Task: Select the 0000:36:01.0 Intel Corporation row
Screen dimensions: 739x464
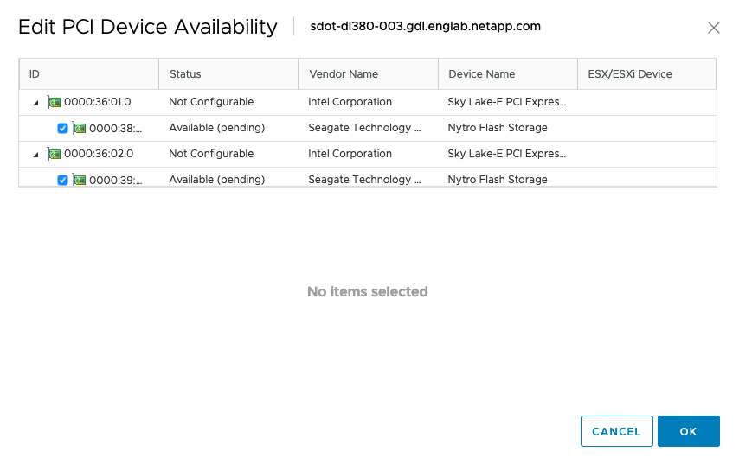Action: 350,102
